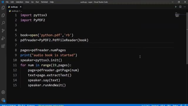Close the audio.py tab
188x106 pixels.
point(21,7)
